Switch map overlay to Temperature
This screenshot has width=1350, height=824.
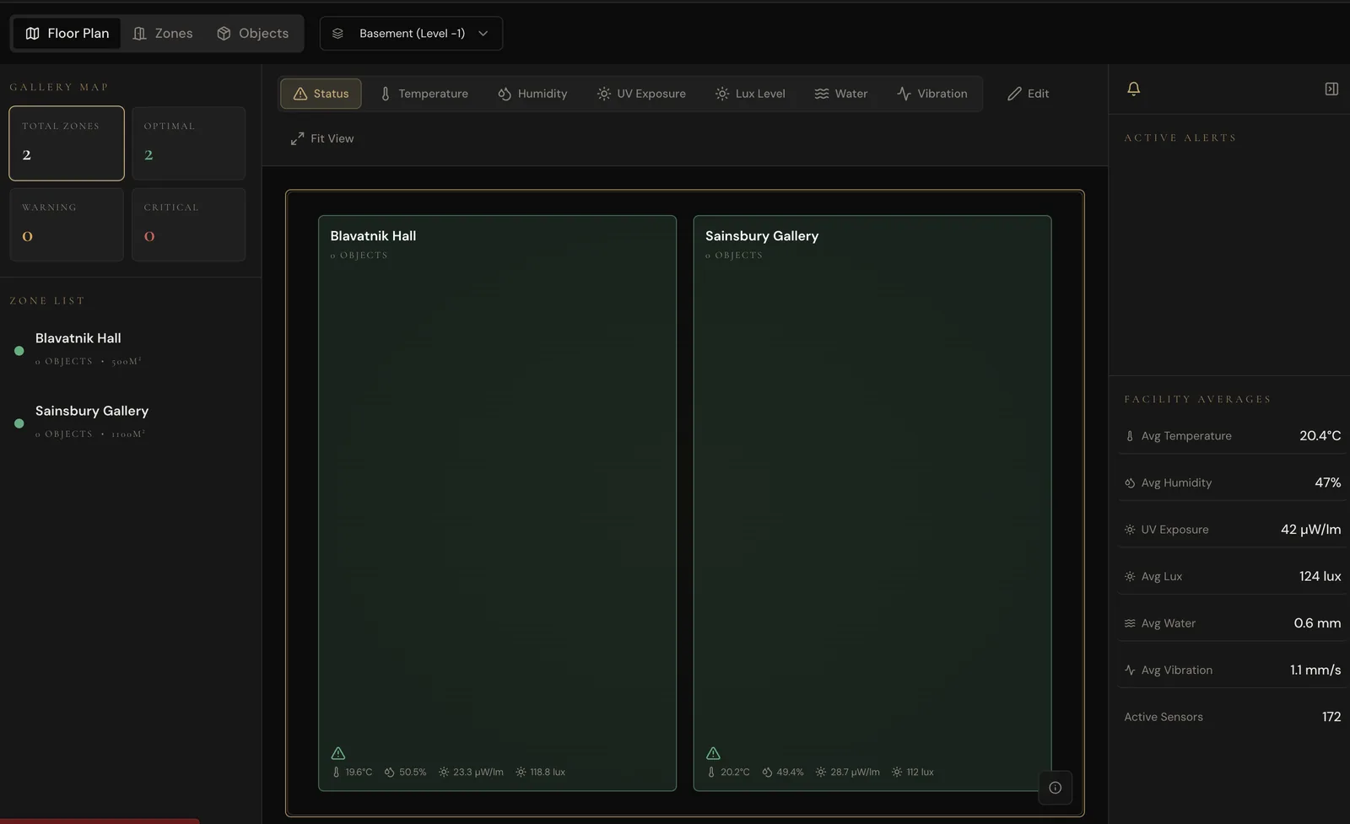424,94
